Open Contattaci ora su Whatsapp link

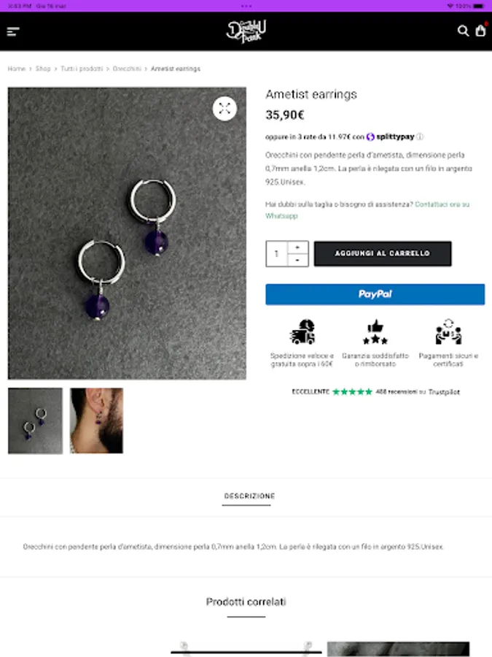pos(367,210)
